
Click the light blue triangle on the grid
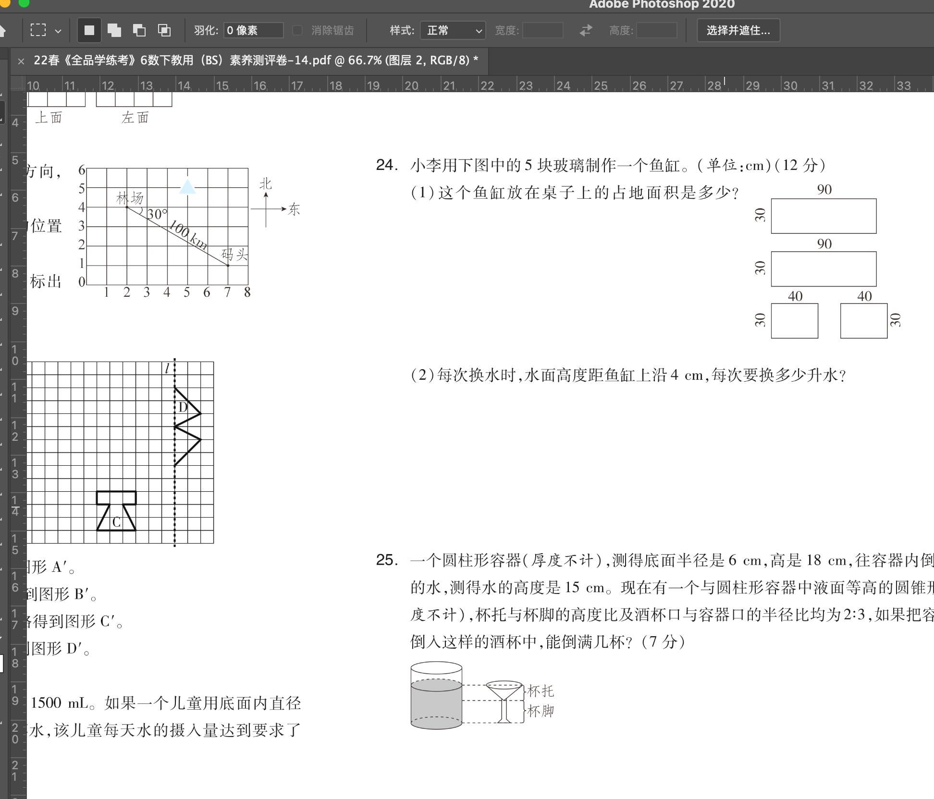(187, 186)
